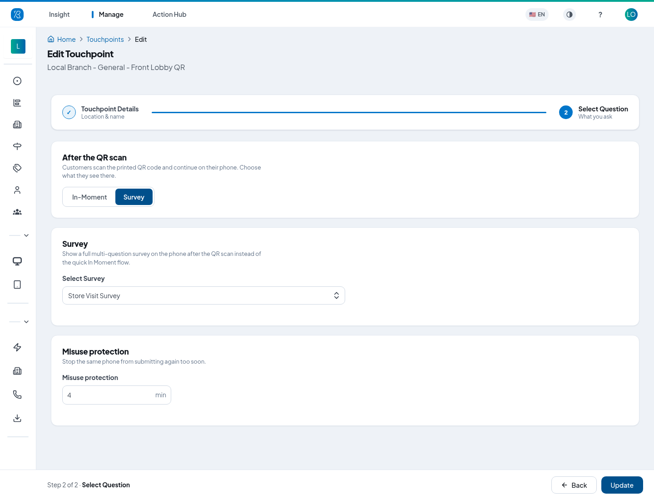Click the app logo in the header
The height and width of the screenshot is (500, 654).
tap(17, 15)
